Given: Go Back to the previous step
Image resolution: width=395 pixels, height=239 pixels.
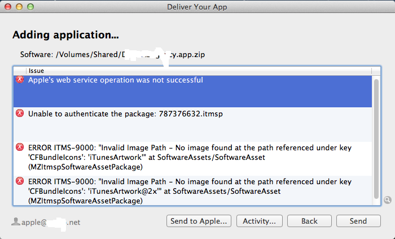Looking at the screenshot, I should (x=309, y=221).
